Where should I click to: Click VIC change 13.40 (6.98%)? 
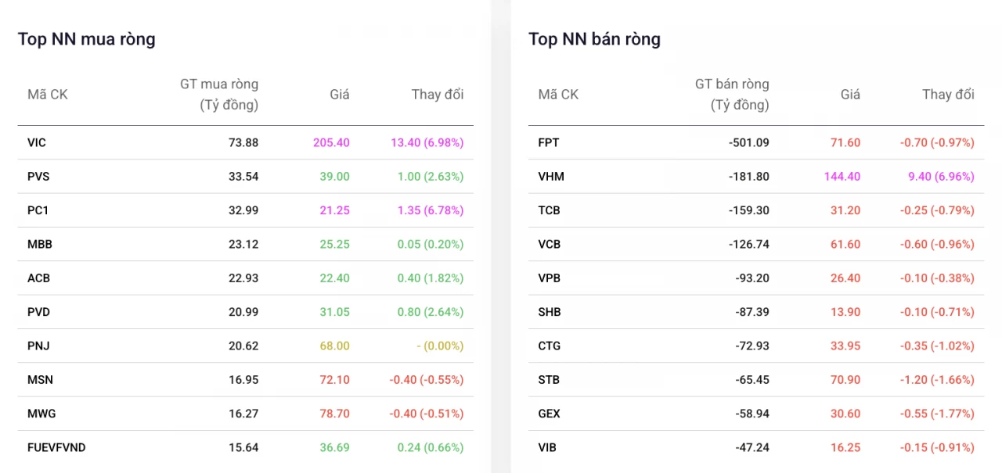click(427, 142)
